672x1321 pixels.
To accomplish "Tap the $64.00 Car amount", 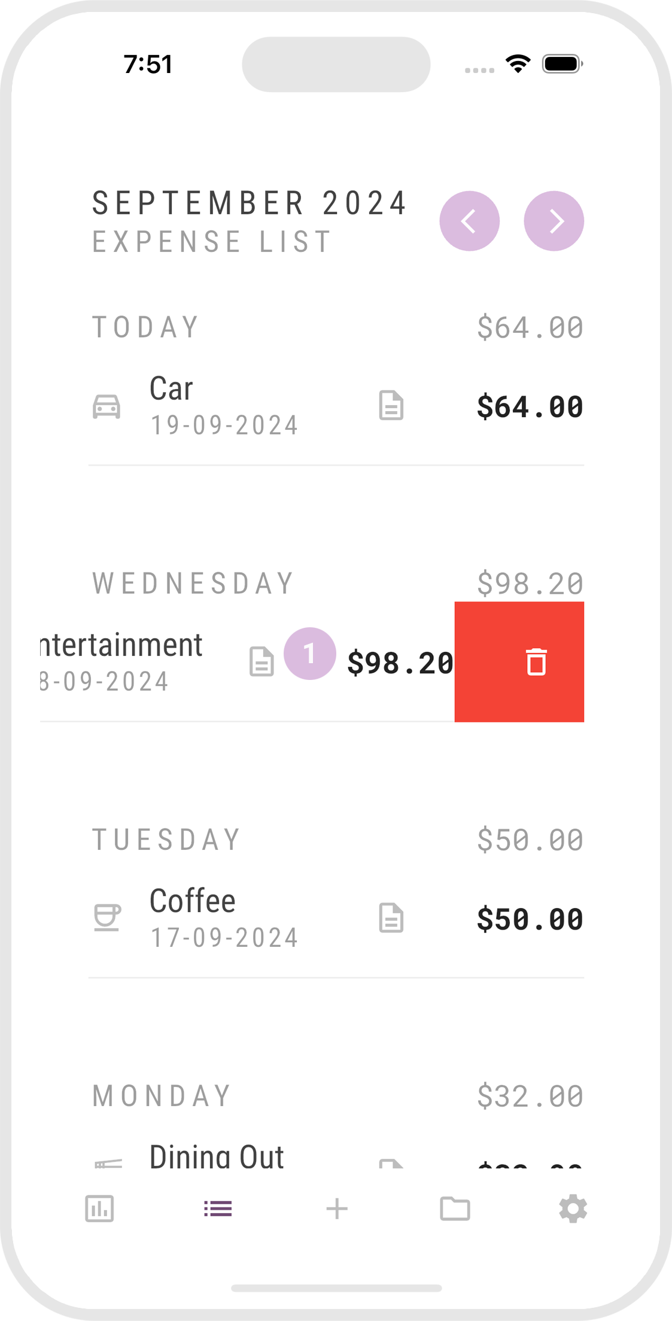I will tap(530, 406).
